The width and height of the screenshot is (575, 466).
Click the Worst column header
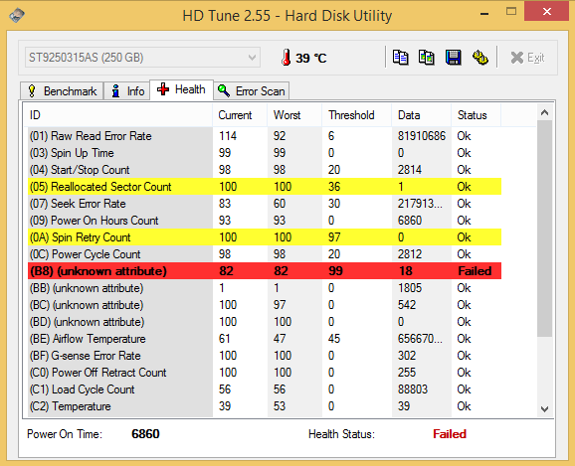coord(294,115)
